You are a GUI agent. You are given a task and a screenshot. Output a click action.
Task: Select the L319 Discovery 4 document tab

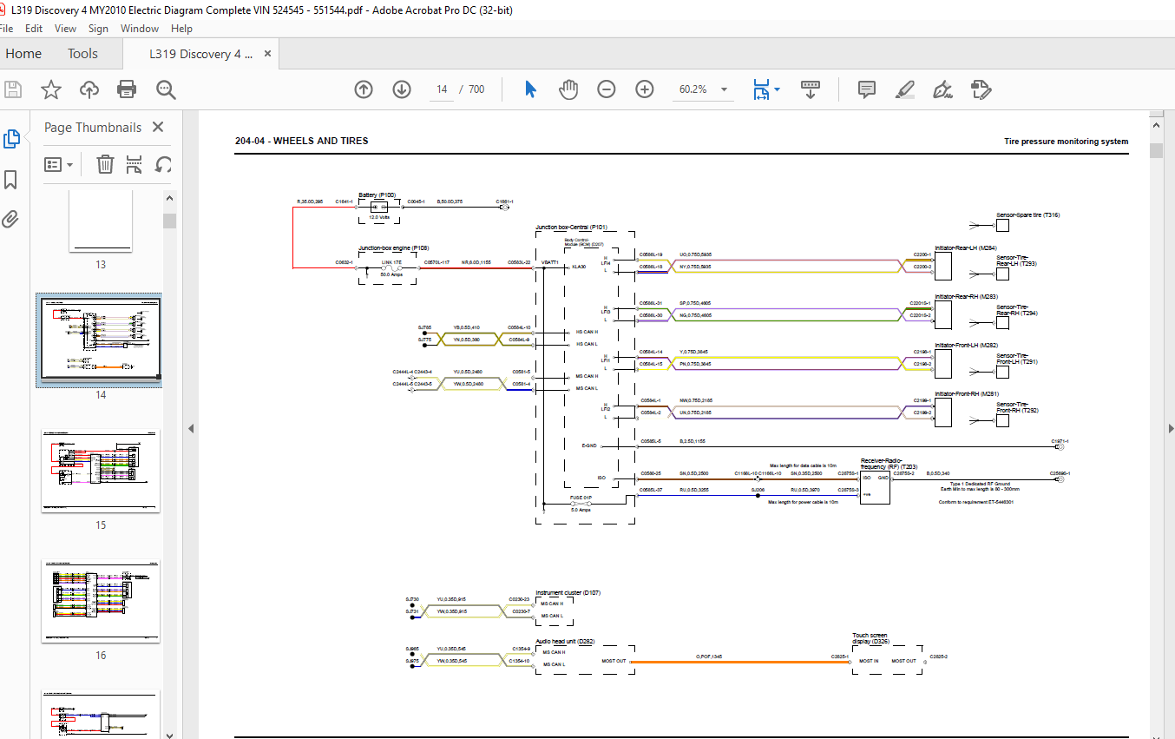point(200,54)
